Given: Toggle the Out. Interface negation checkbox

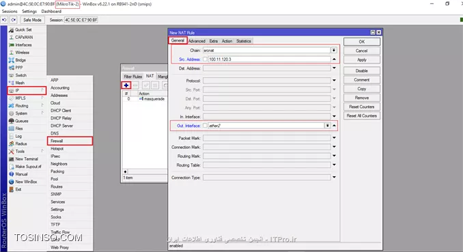Looking at the screenshot, I should 205,126.
